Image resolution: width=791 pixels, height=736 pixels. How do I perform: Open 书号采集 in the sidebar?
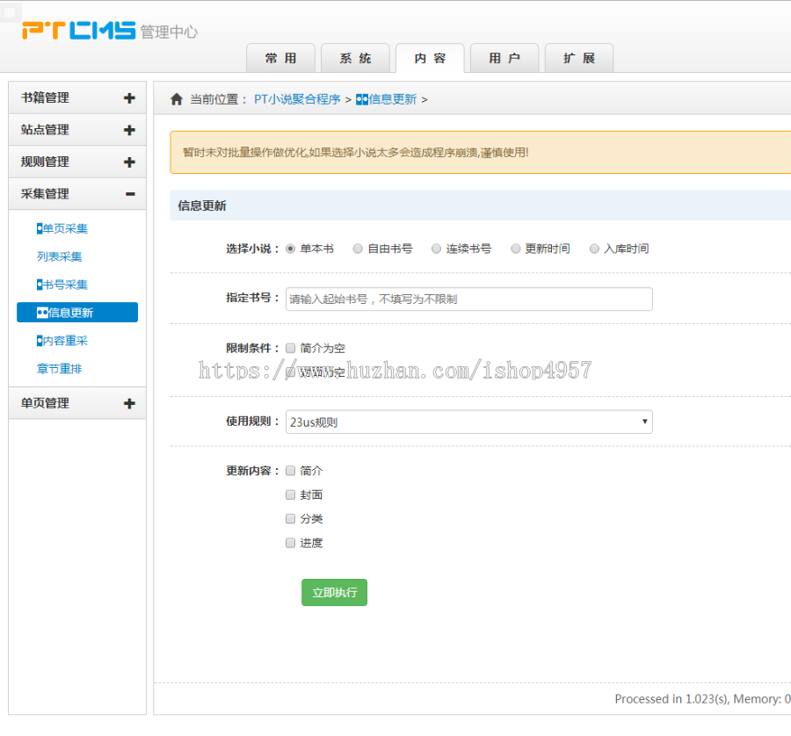click(x=62, y=285)
